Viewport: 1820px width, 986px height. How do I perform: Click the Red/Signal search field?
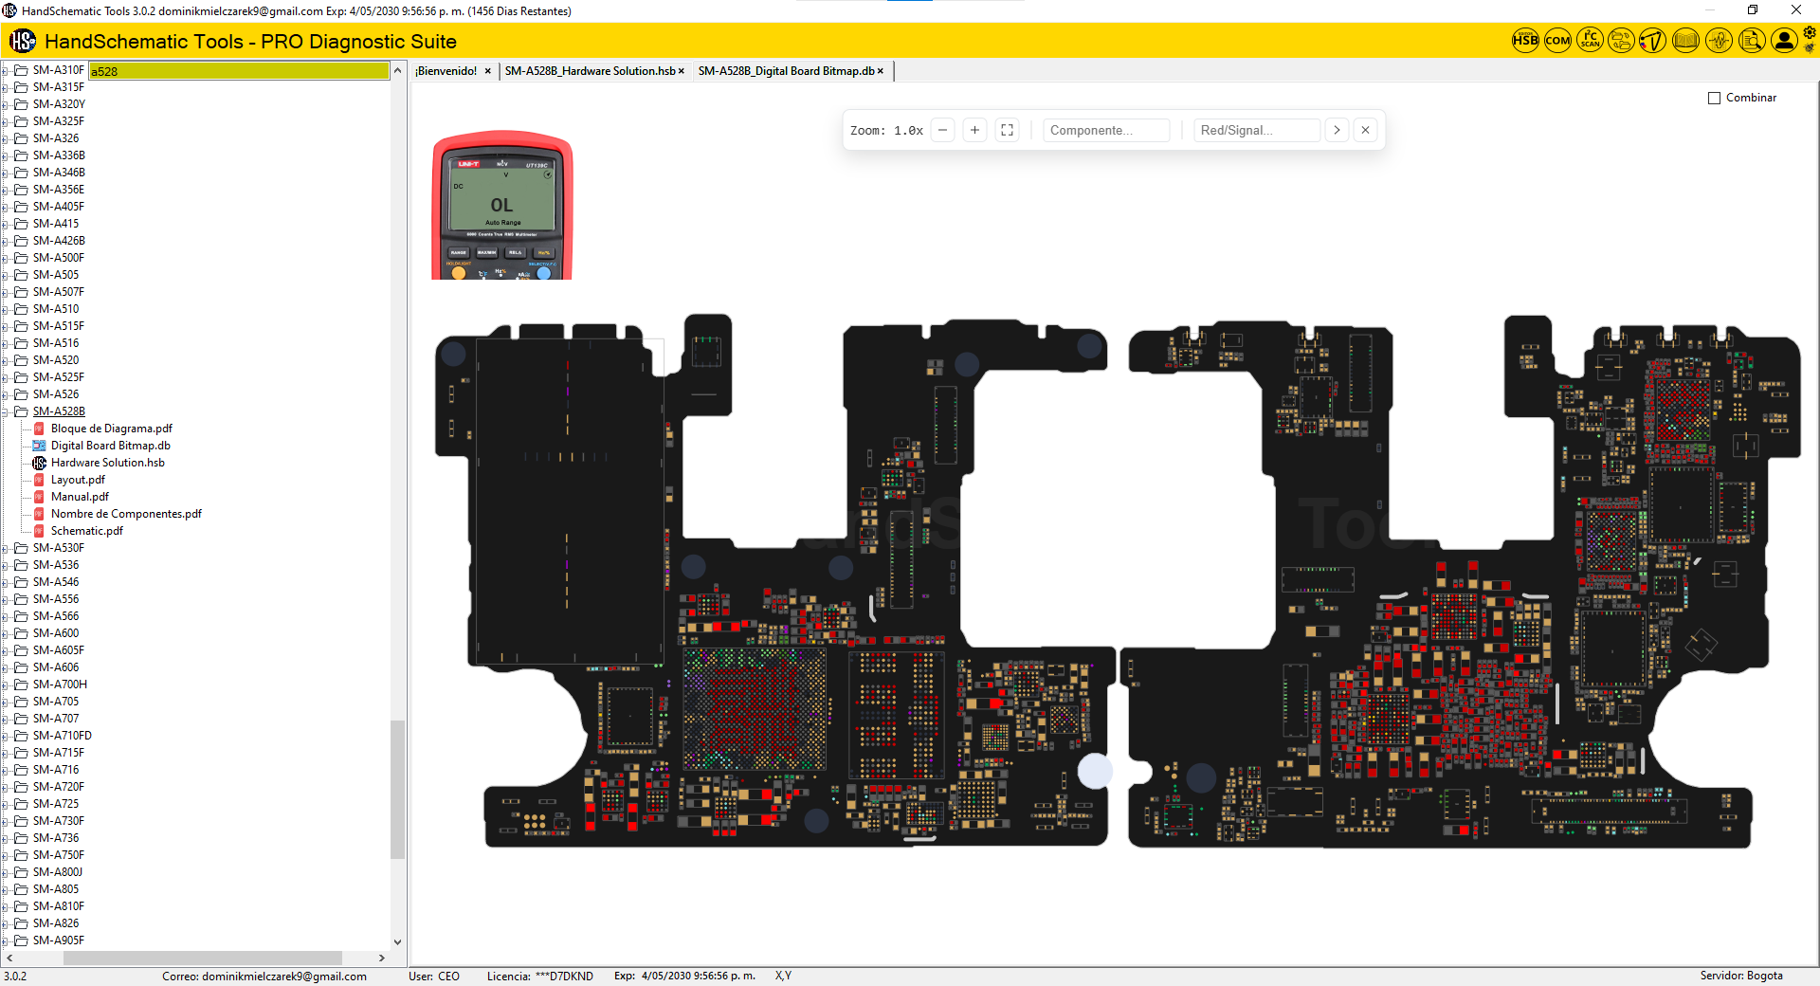pos(1257,130)
